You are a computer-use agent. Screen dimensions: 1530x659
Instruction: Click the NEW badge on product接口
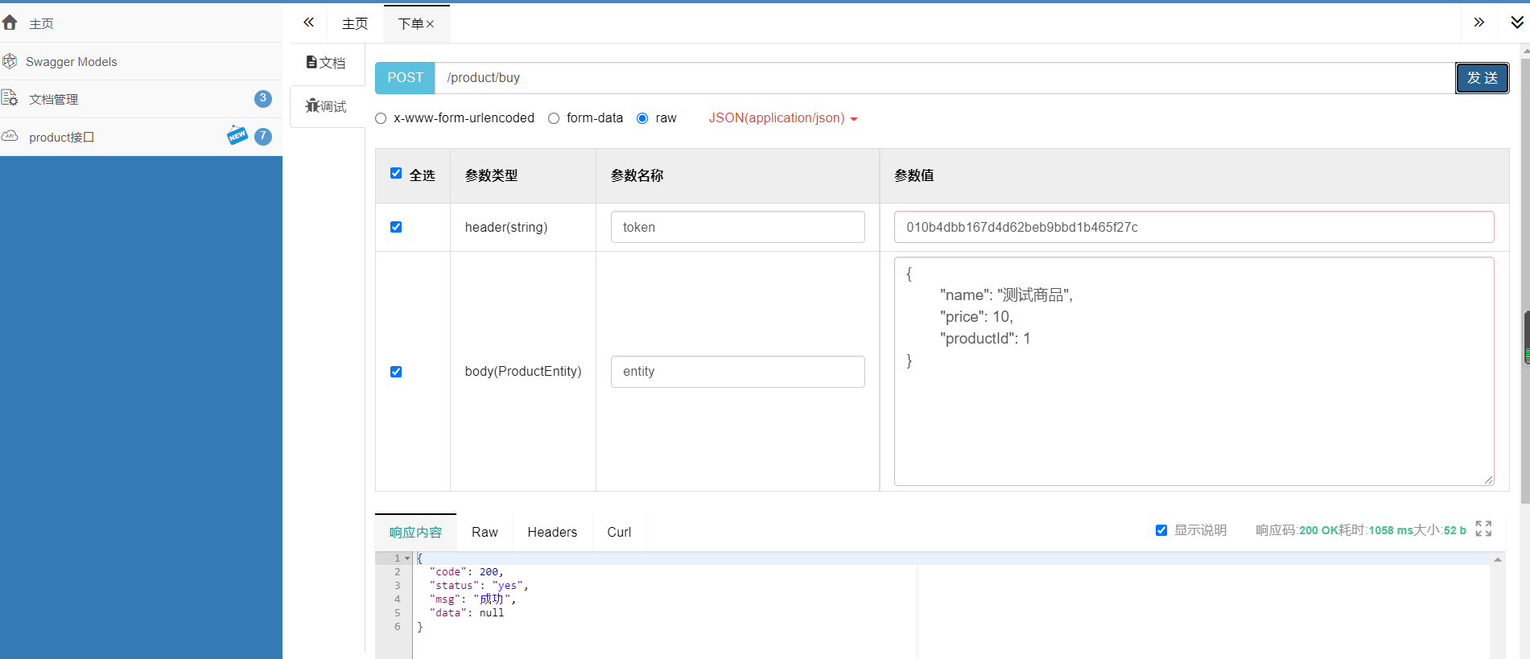[237, 135]
